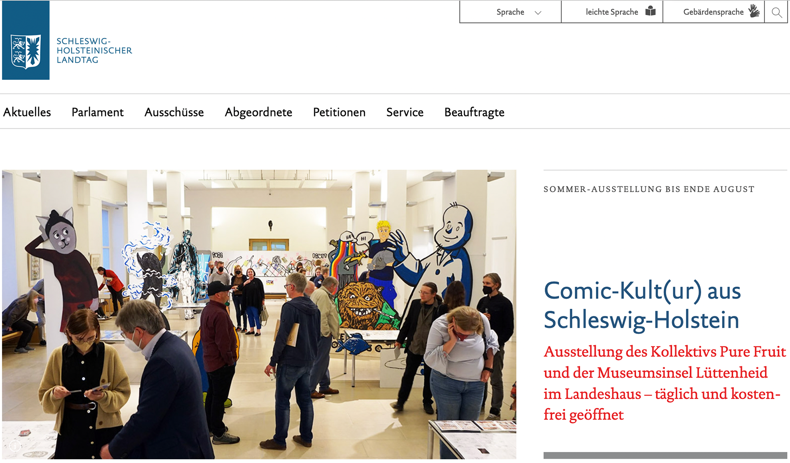This screenshot has height=463, width=790.
Task: Click the Sprache chevron arrow
Action: (x=538, y=13)
